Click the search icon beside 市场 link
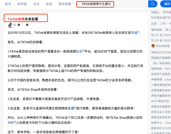Viewport: 171px width, 134px height. 138,32
